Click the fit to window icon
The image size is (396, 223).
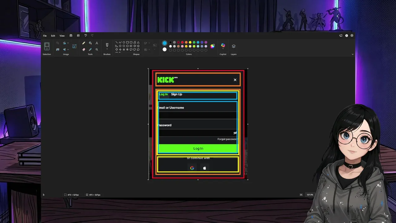pos(301,195)
